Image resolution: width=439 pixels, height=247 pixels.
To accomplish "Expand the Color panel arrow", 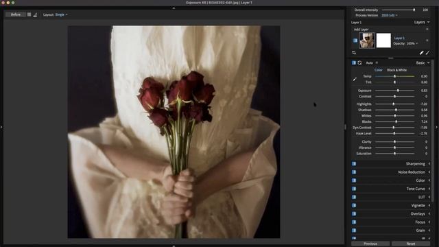I will point(429,180).
